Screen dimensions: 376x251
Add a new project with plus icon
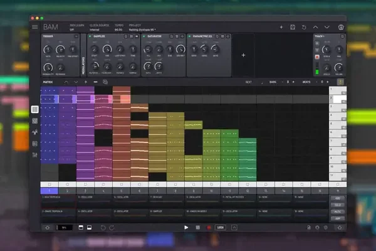tap(281, 28)
